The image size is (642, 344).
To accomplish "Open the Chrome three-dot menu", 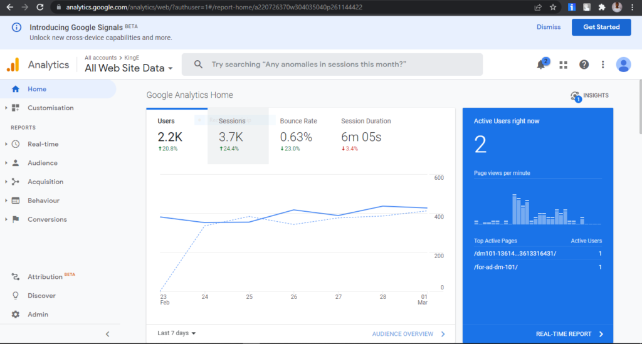I will tap(632, 7).
